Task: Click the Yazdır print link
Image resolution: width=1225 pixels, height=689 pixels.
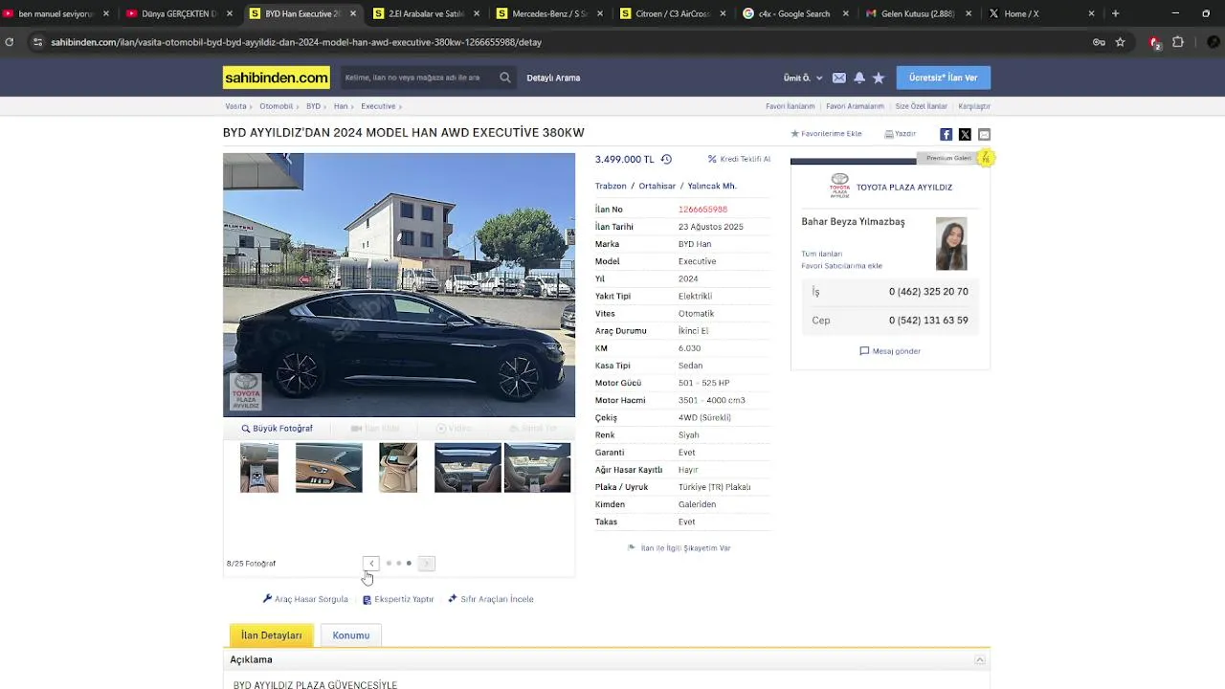Action: (900, 134)
